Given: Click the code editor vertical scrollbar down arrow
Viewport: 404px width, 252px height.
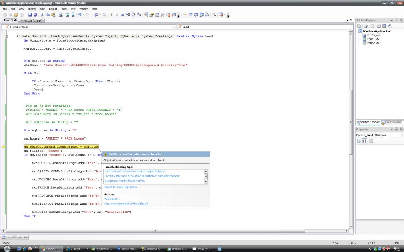Looking at the screenshot, I should [351, 227].
